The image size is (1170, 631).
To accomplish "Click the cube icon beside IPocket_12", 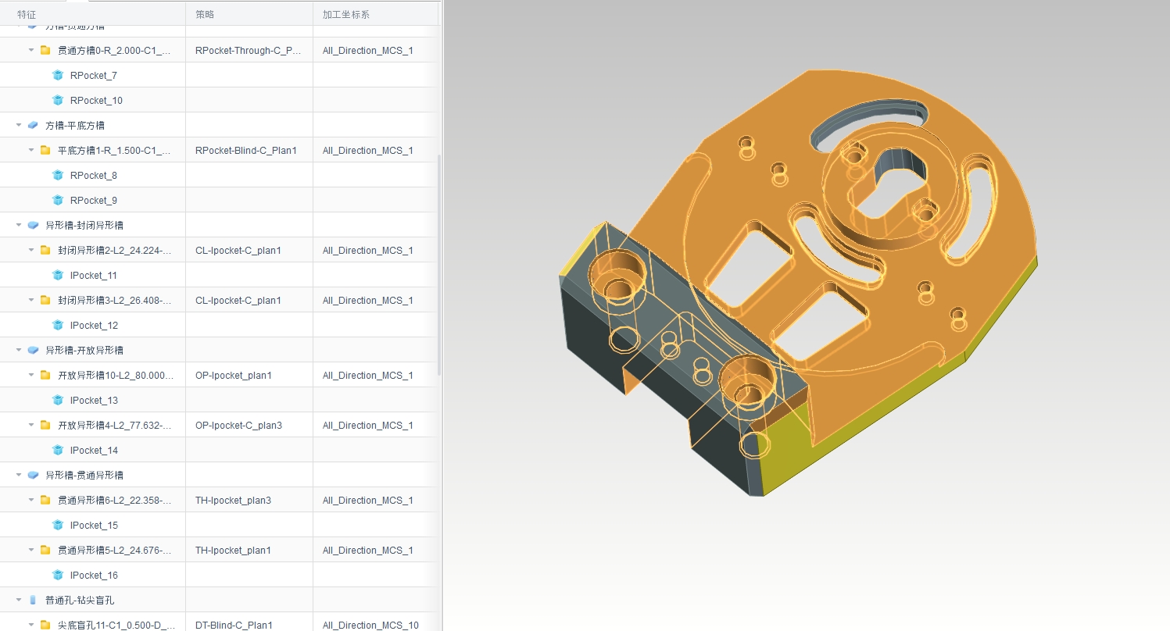I will (57, 325).
